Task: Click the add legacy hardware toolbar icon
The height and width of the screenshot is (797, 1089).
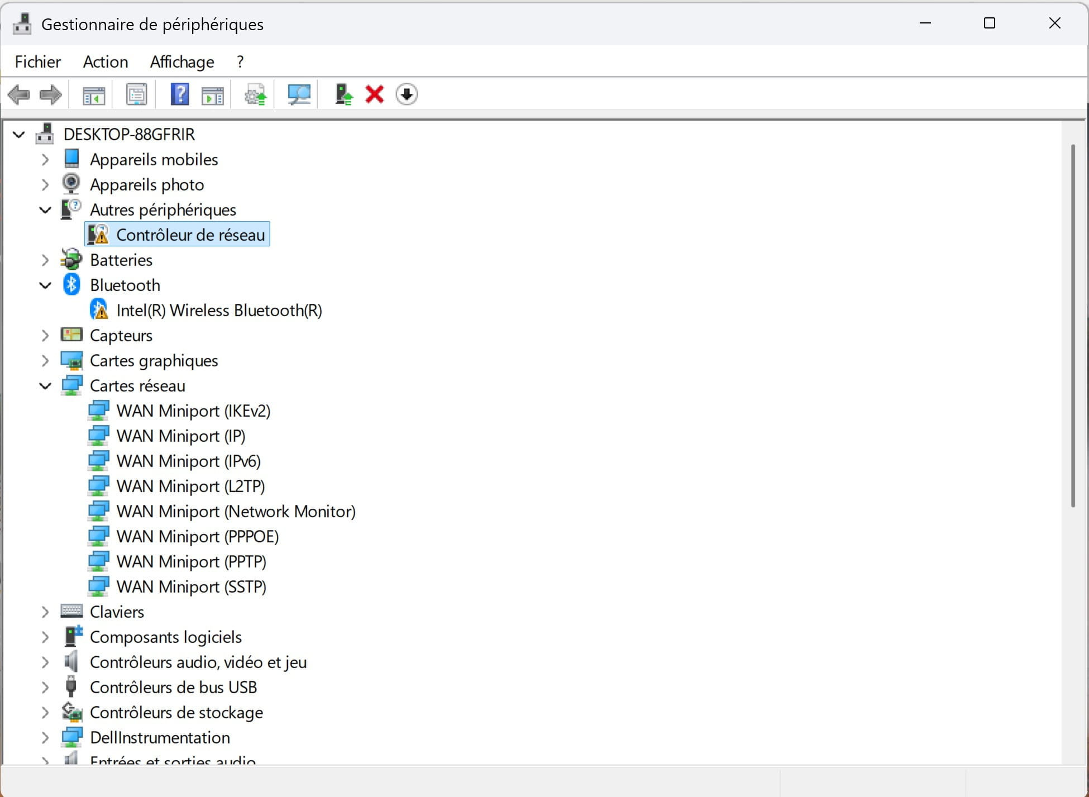Action: tap(343, 94)
